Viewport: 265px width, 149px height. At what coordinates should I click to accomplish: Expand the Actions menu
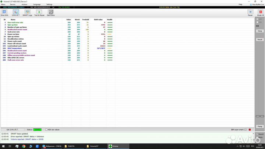(x=24, y=4)
